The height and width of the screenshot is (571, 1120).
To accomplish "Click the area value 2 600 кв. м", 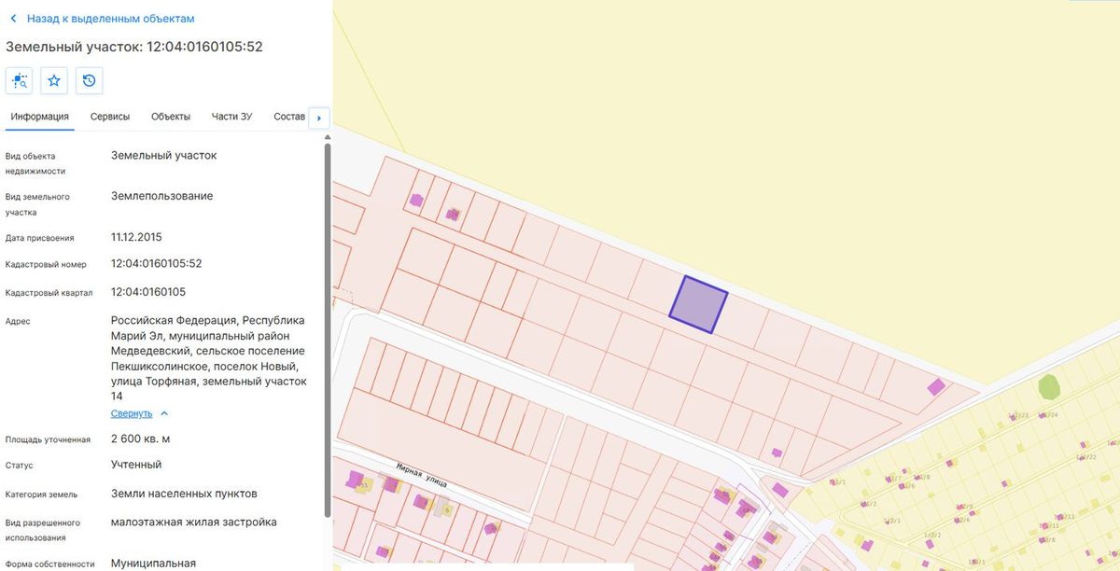I will [x=141, y=439].
